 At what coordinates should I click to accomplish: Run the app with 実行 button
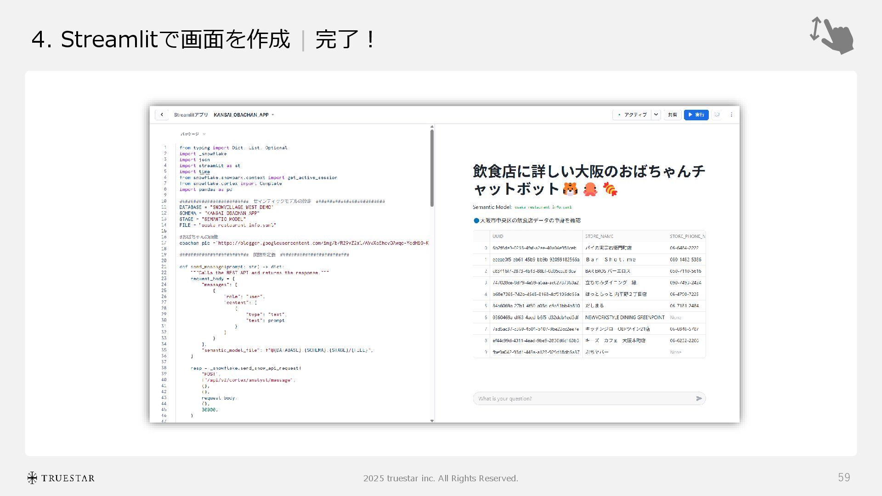point(696,115)
